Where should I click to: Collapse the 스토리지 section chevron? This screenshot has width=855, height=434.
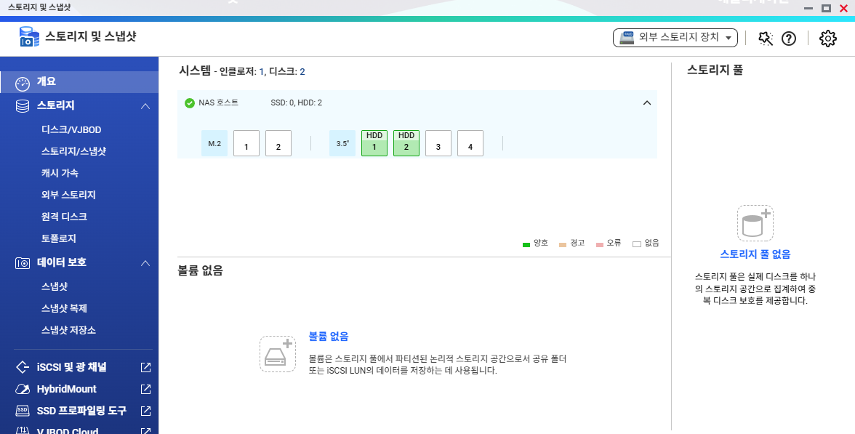click(145, 106)
